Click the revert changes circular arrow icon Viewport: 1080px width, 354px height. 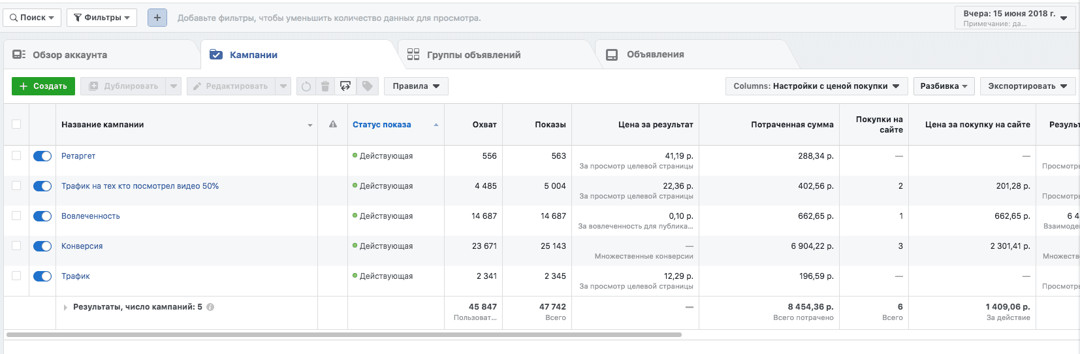coord(306,86)
